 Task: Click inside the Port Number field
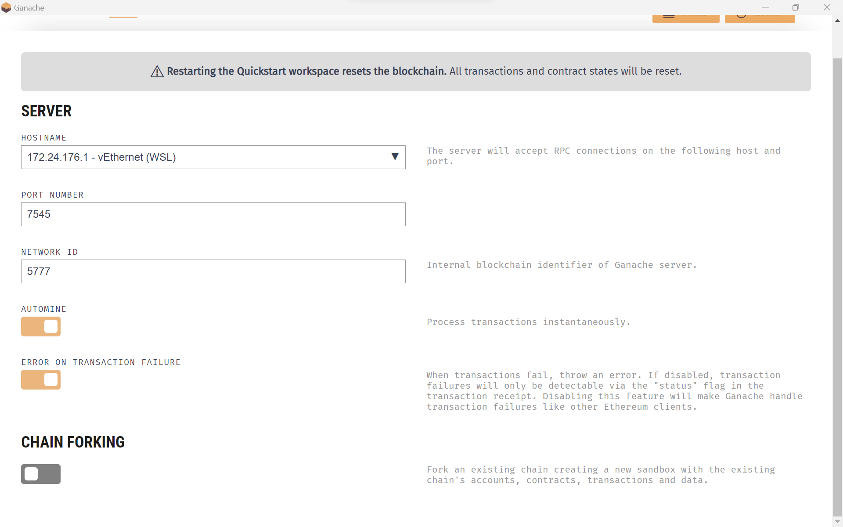coord(213,214)
